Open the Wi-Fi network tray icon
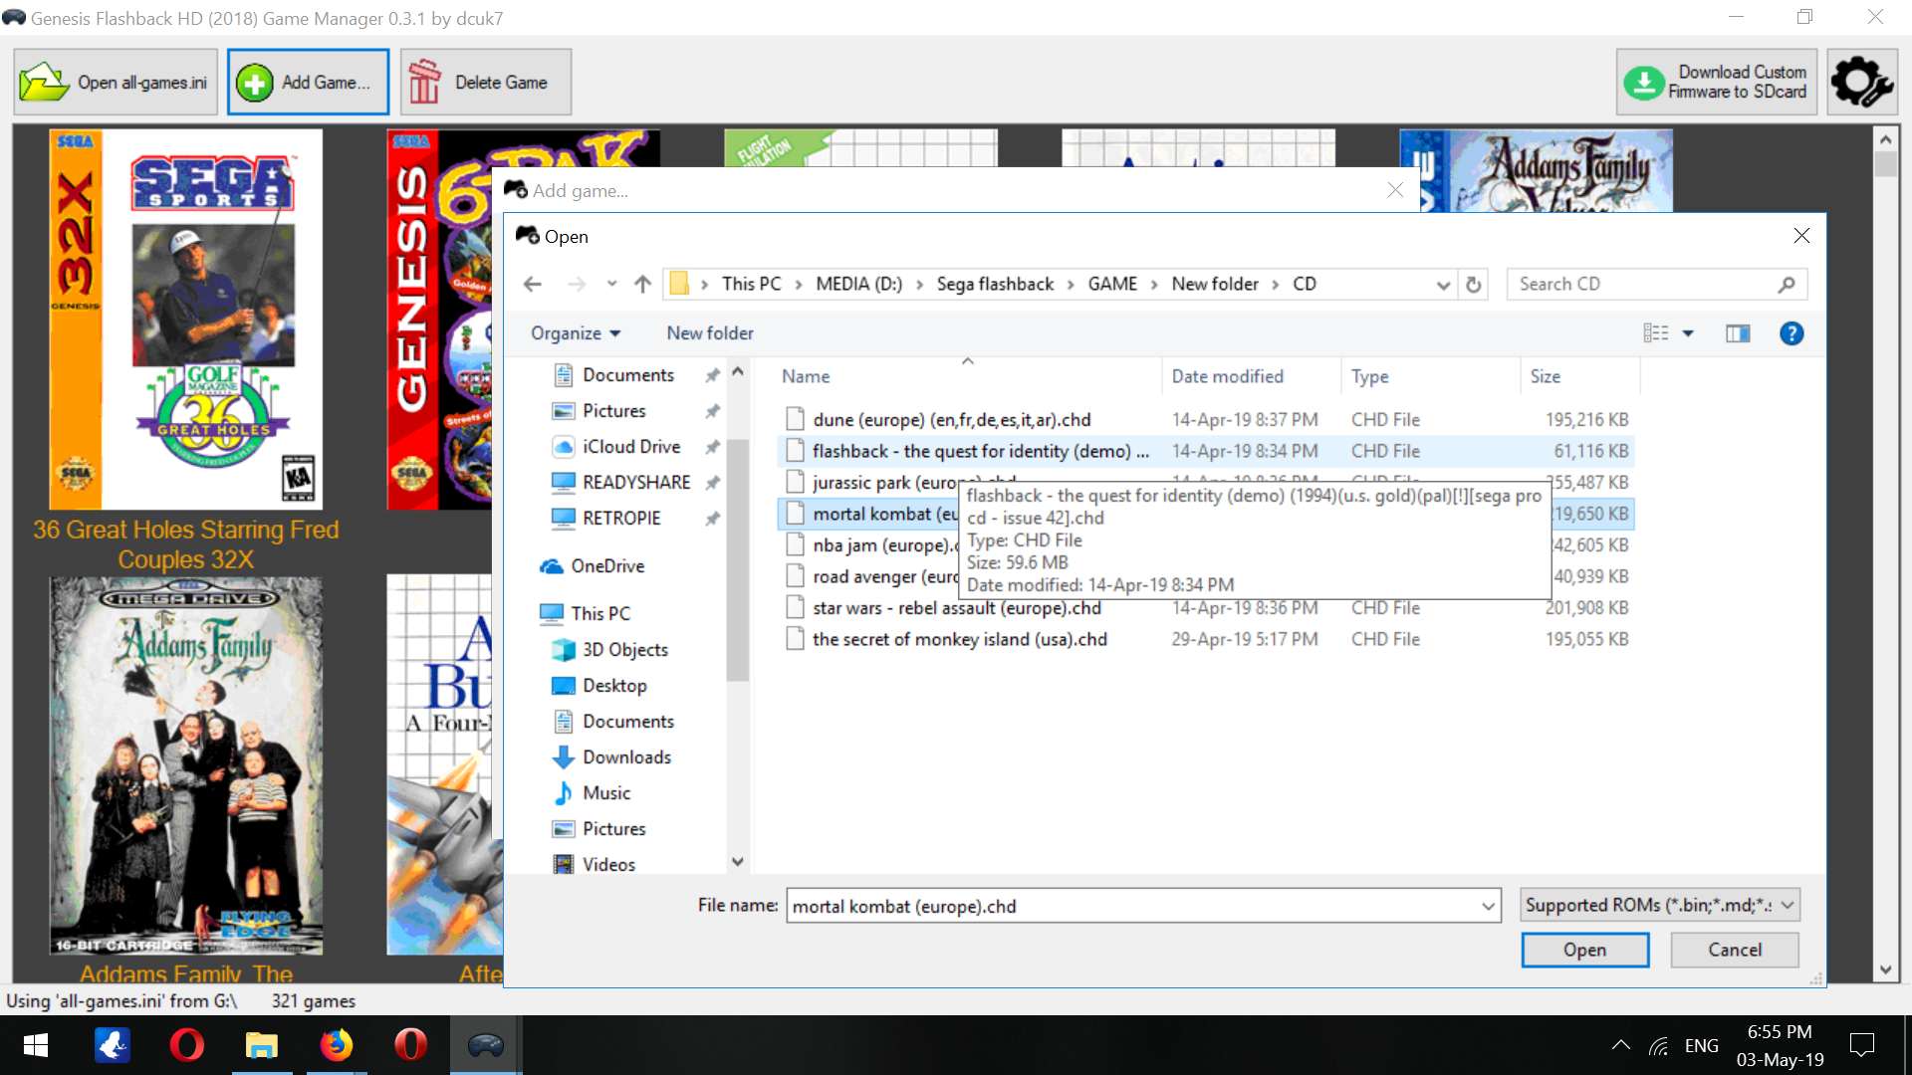The width and height of the screenshot is (1912, 1075). coord(1658,1045)
